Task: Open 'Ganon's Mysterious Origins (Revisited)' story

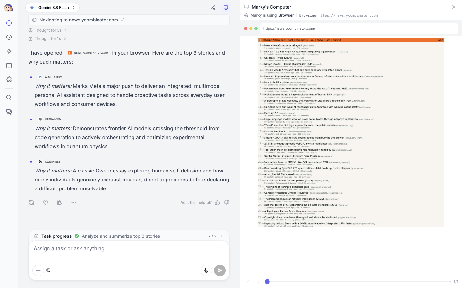Action: point(287,193)
